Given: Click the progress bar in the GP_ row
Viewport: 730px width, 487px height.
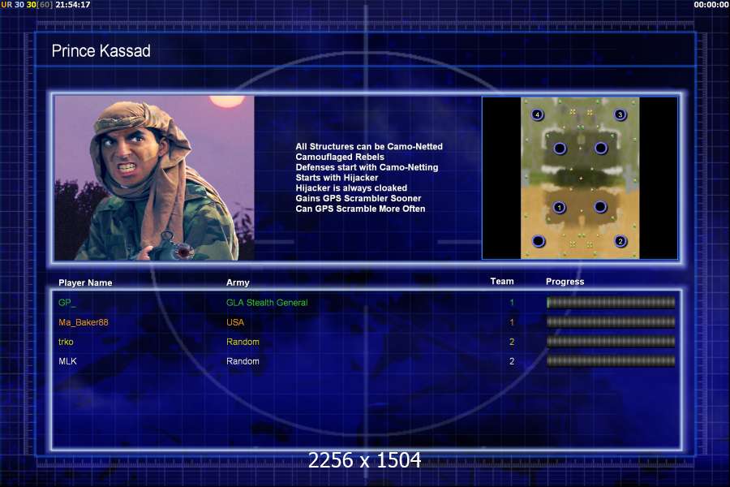Looking at the screenshot, I should coord(611,303).
